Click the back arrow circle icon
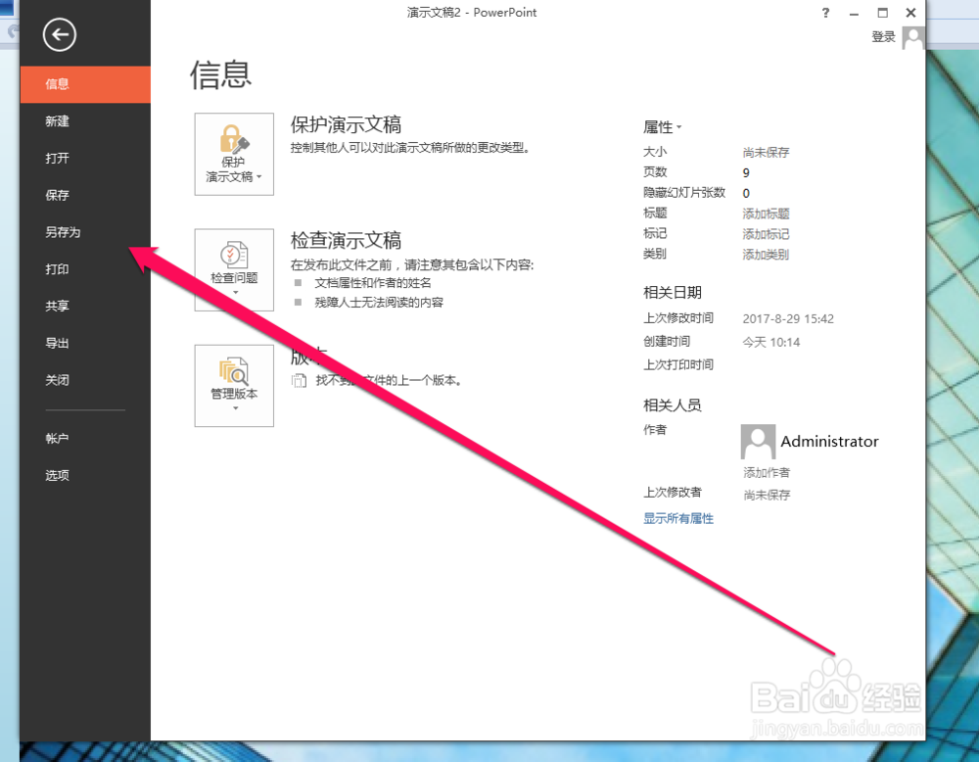 pyautogui.click(x=60, y=34)
